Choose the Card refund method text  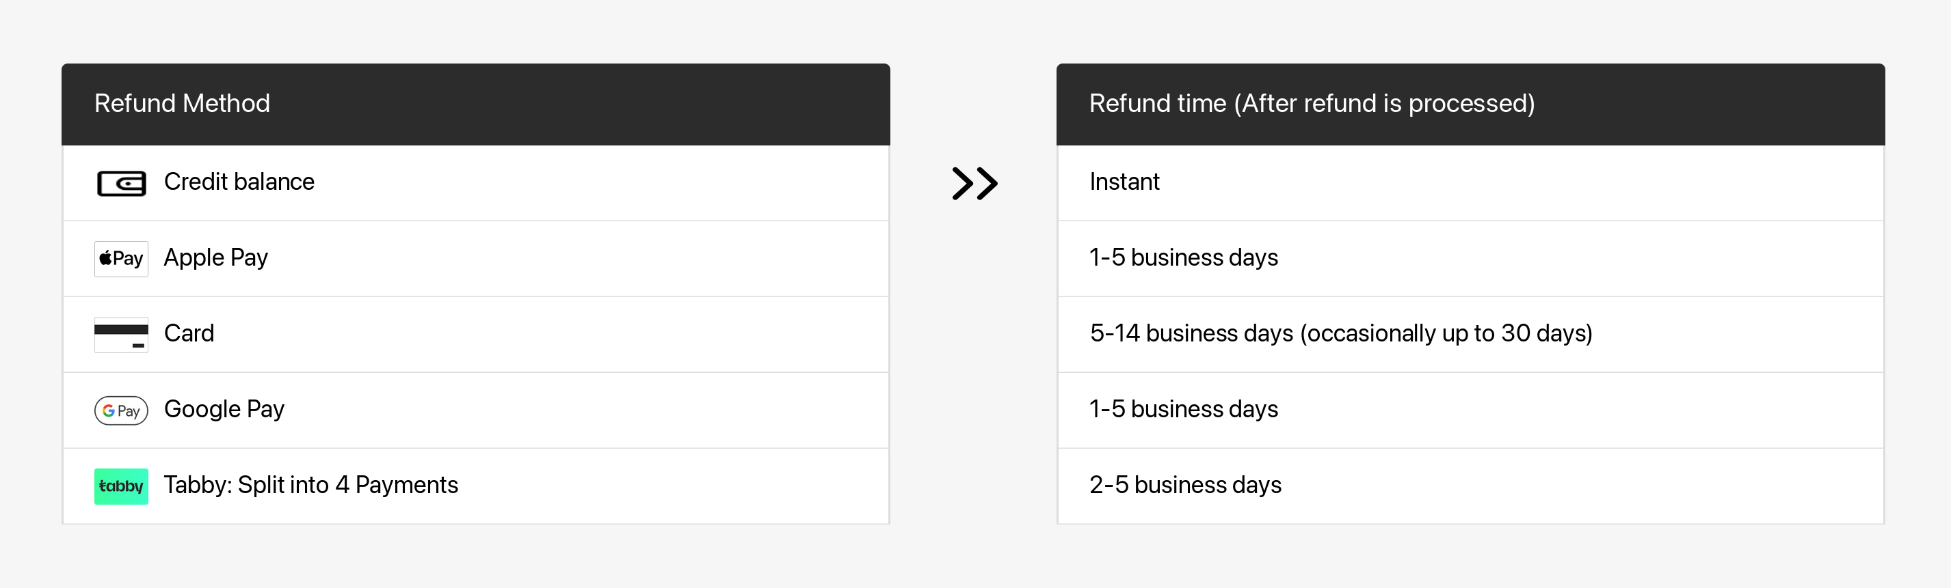tap(189, 334)
